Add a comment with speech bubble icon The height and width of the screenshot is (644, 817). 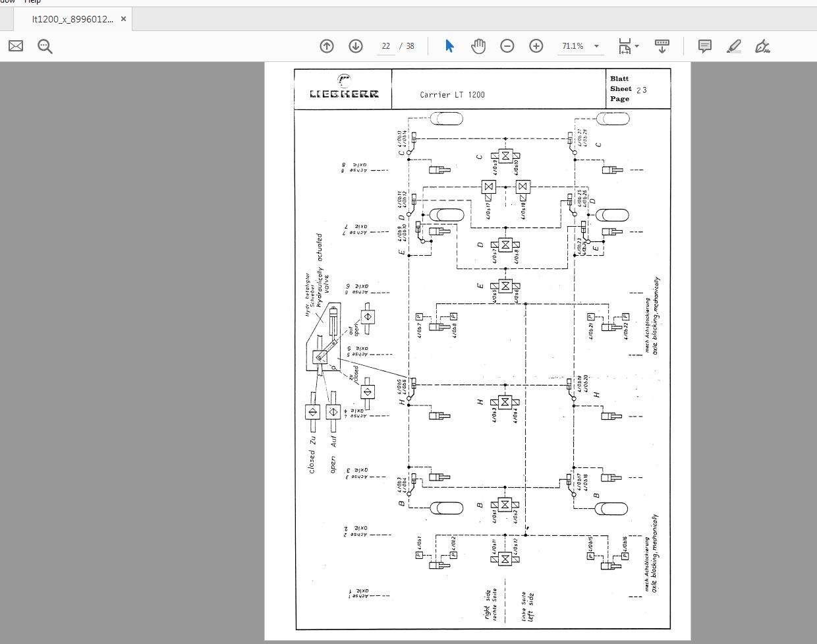[705, 46]
